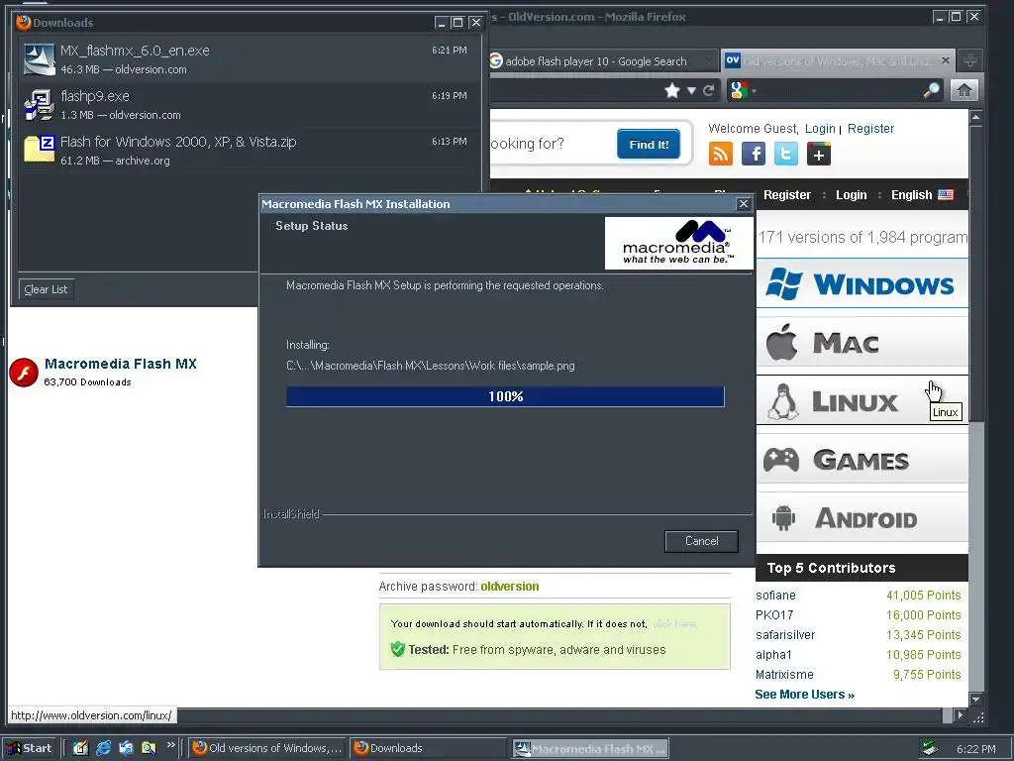This screenshot has height=761, width=1014.
Task: Cancel the Flash MX installation
Action: point(701,541)
